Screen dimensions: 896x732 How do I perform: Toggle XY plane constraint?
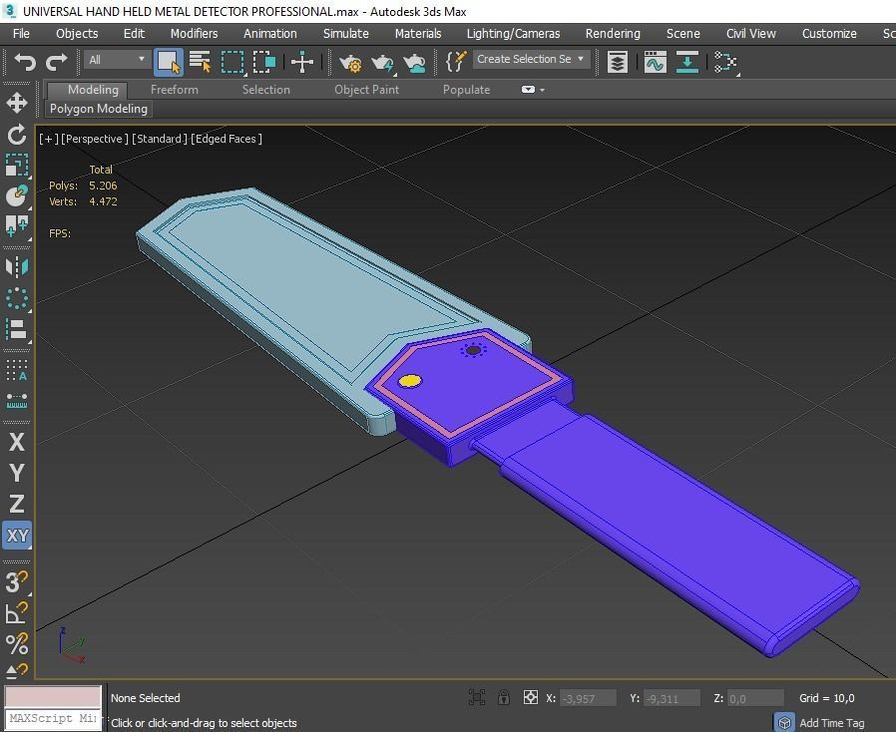point(17,536)
